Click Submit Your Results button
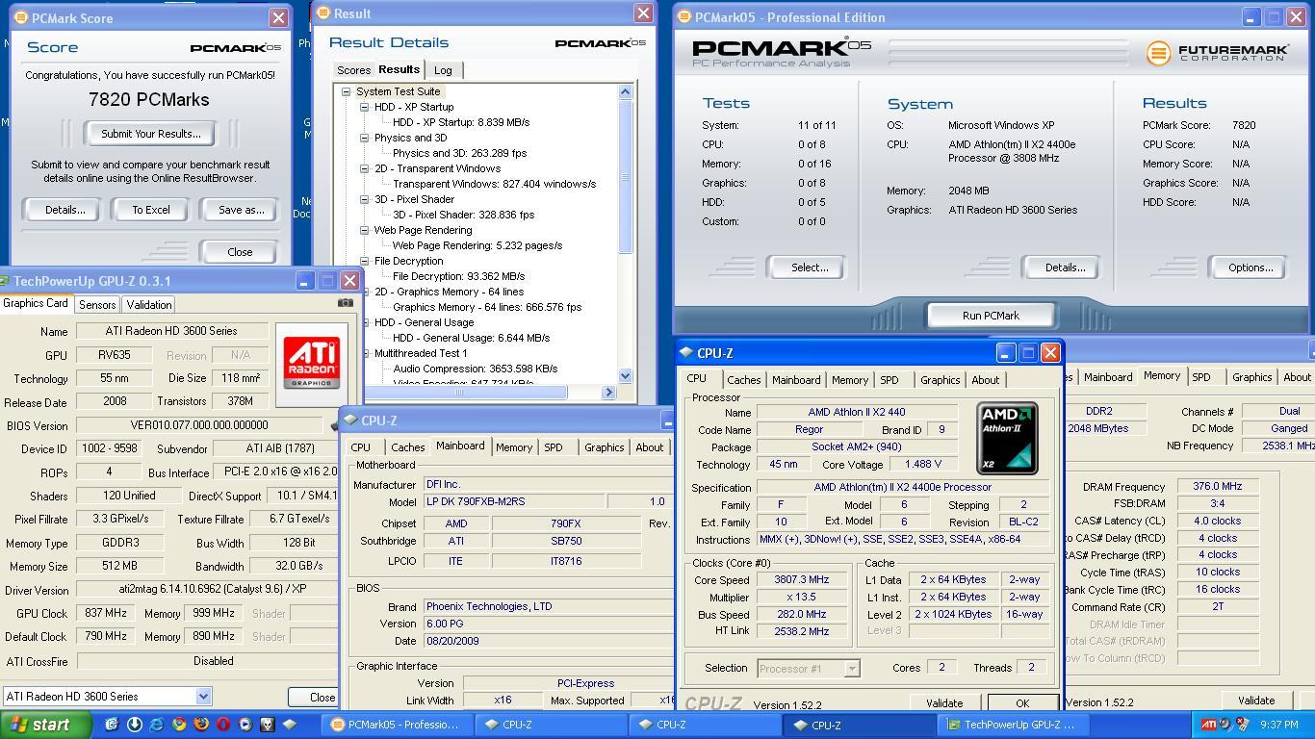Image resolution: width=1315 pixels, height=739 pixels. point(151,134)
